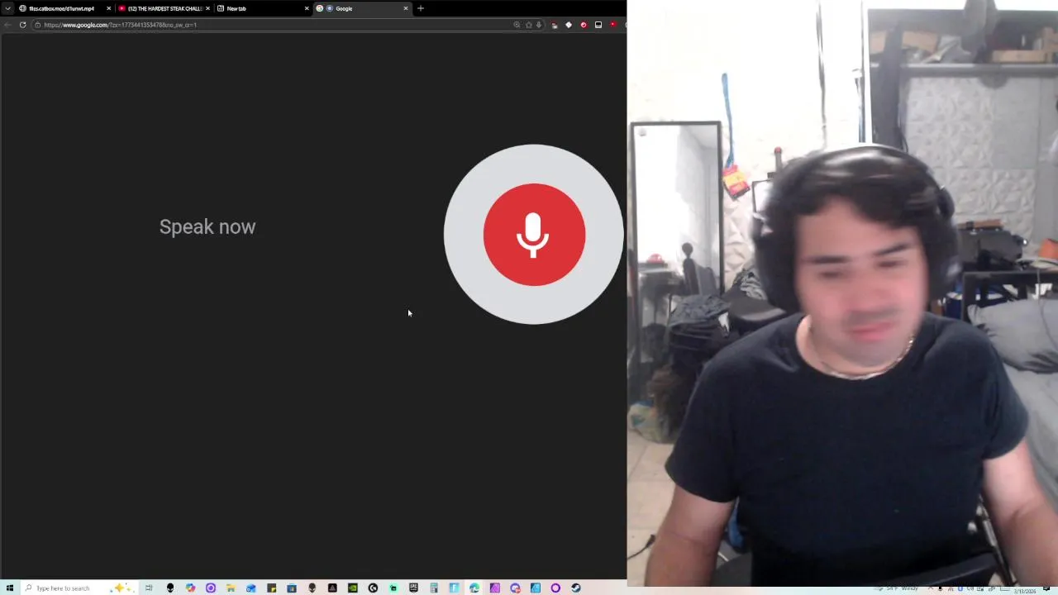Image resolution: width=1058 pixels, height=595 pixels.
Task: Open NVIDIA app on taskbar
Action: coord(352,588)
